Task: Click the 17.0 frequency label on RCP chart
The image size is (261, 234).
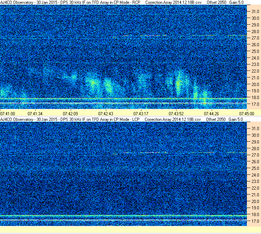Action: (x=255, y=104)
